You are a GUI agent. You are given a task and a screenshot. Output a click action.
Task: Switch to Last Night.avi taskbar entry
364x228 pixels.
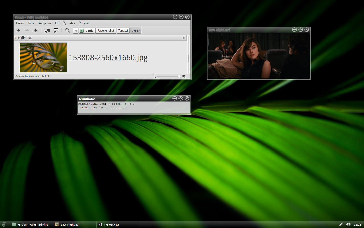point(74,224)
